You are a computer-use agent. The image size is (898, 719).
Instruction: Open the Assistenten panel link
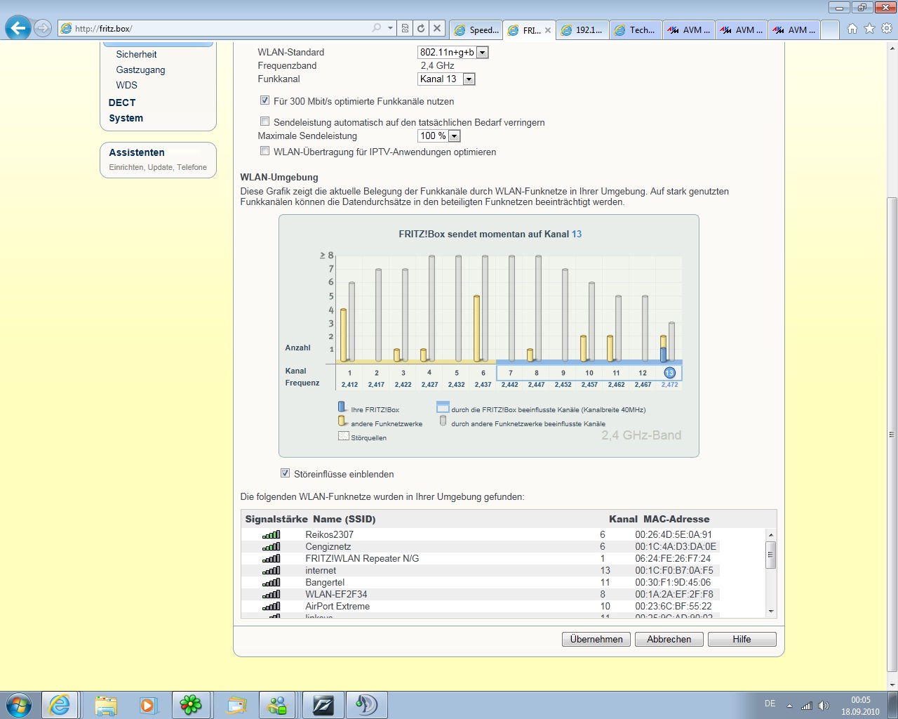point(137,152)
